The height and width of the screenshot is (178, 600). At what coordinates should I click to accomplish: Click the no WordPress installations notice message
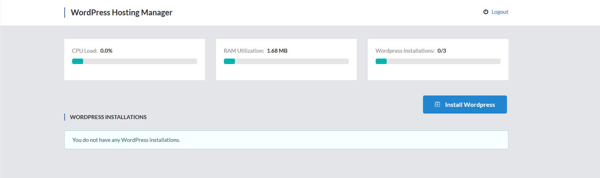[126, 140]
